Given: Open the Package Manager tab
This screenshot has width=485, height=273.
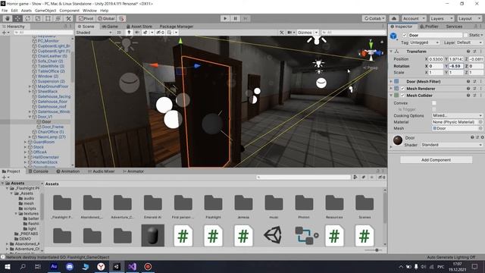Looking at the screenshot, I should pyautogui.click(x=177, y=27).
